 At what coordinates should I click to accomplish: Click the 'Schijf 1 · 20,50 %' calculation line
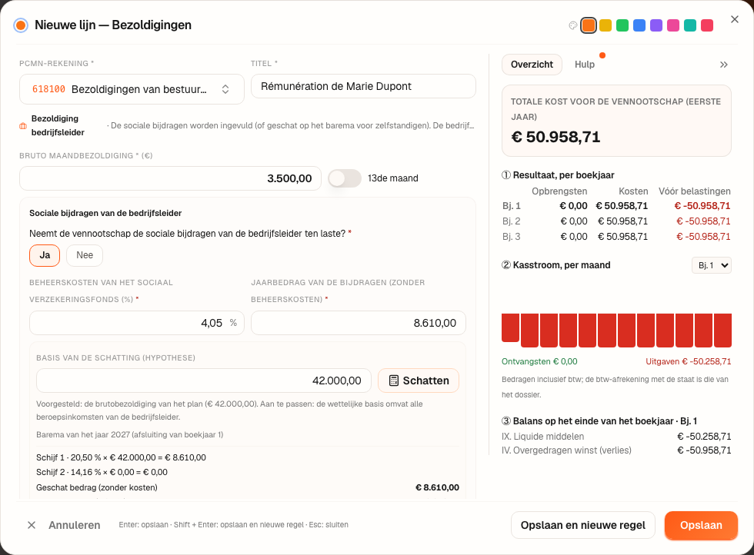(x=122, y=457)
